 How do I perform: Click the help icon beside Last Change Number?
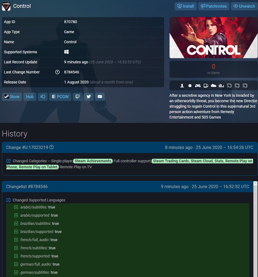(x=57, y=72)
